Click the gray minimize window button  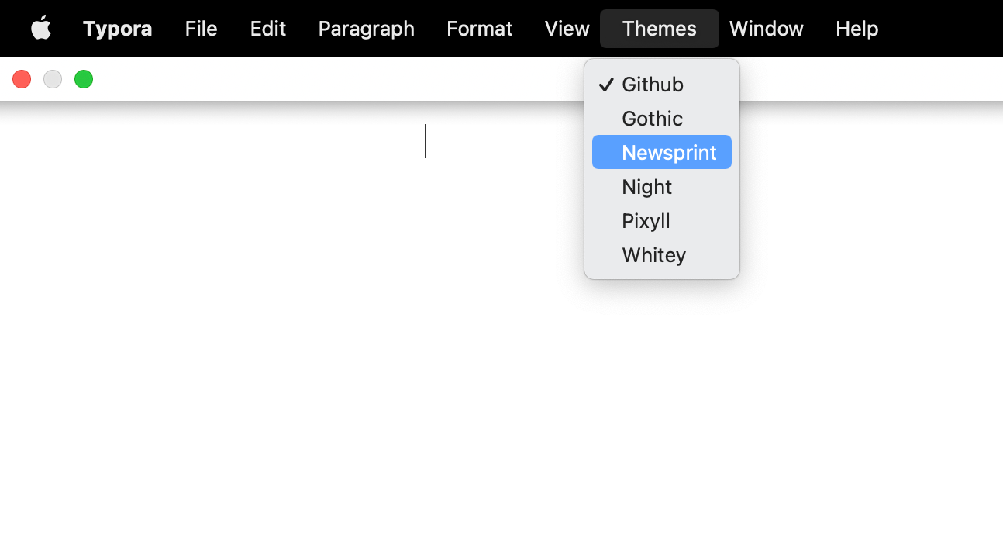click(x=53, y=79)
